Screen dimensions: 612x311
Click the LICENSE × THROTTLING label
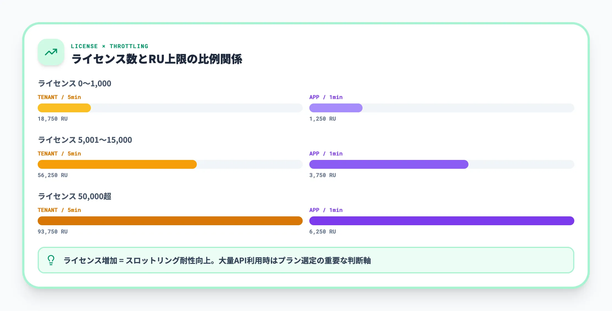pos(110,46)
